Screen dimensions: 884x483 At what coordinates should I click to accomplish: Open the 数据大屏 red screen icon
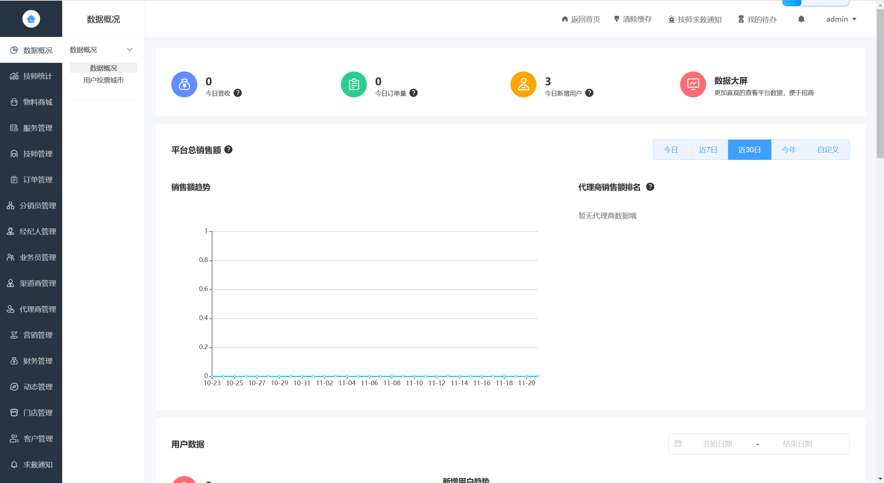point(693,84)
